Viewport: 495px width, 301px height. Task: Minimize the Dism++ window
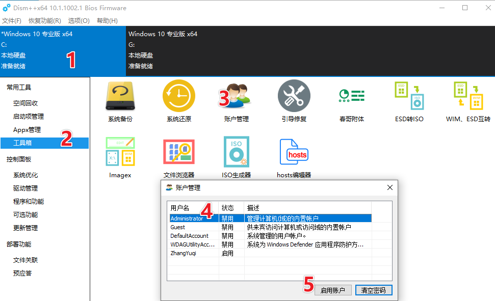(x=442, y=8)
